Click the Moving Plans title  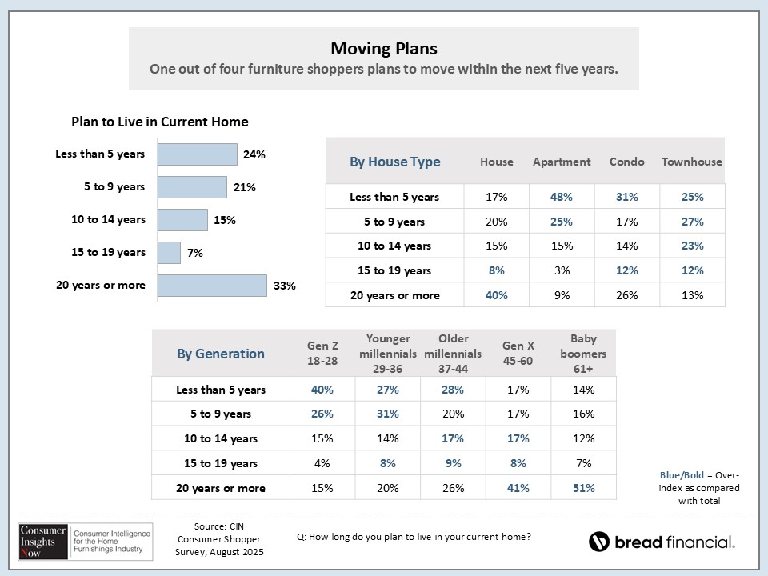tap(384, 48)
